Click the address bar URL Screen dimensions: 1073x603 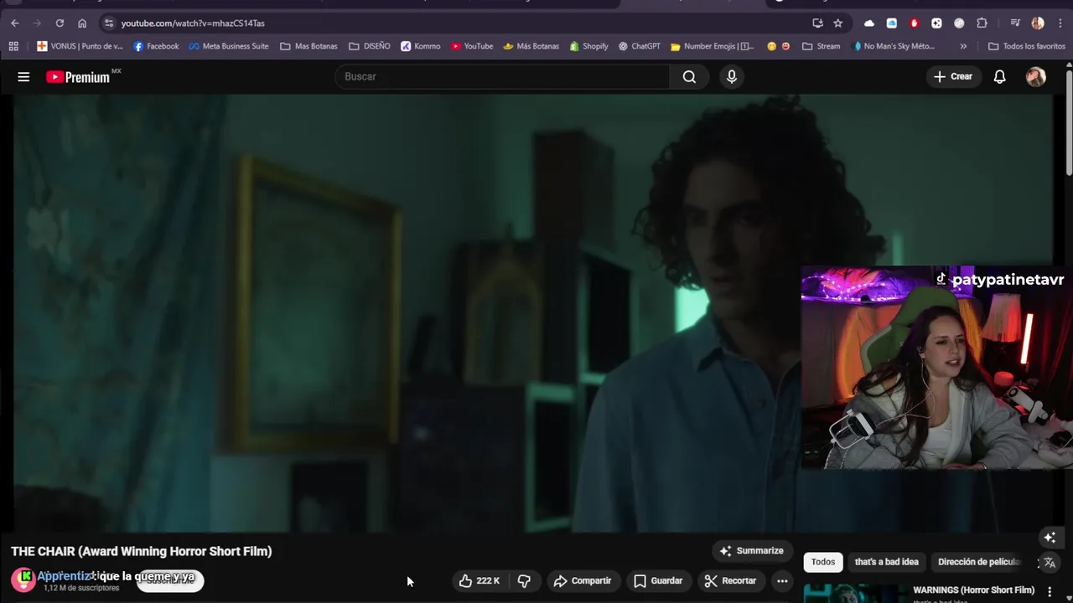coord(193,23)
